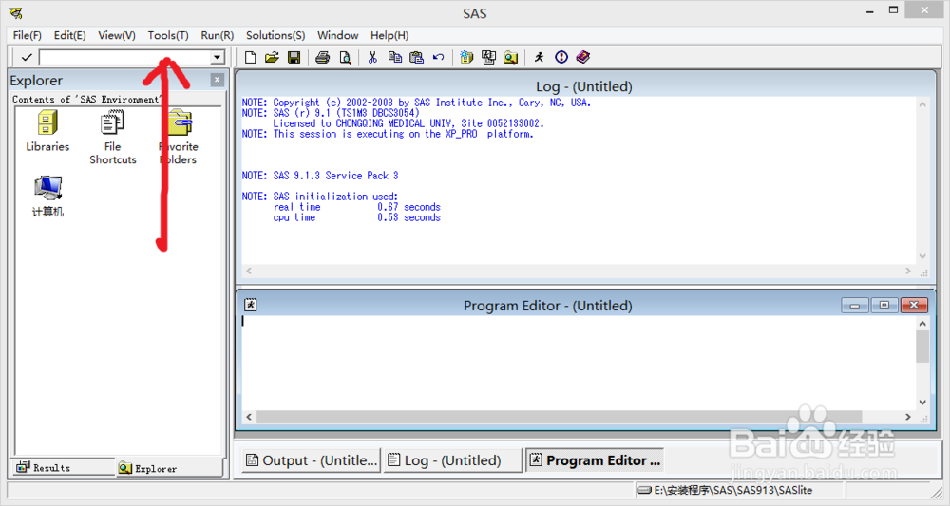Click Program Editor scroll right arrow
This screenshot has height=506, width=950.
tap(907, 417)
